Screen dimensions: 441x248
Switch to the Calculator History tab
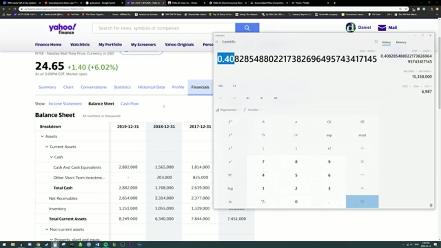coord(386,42)
